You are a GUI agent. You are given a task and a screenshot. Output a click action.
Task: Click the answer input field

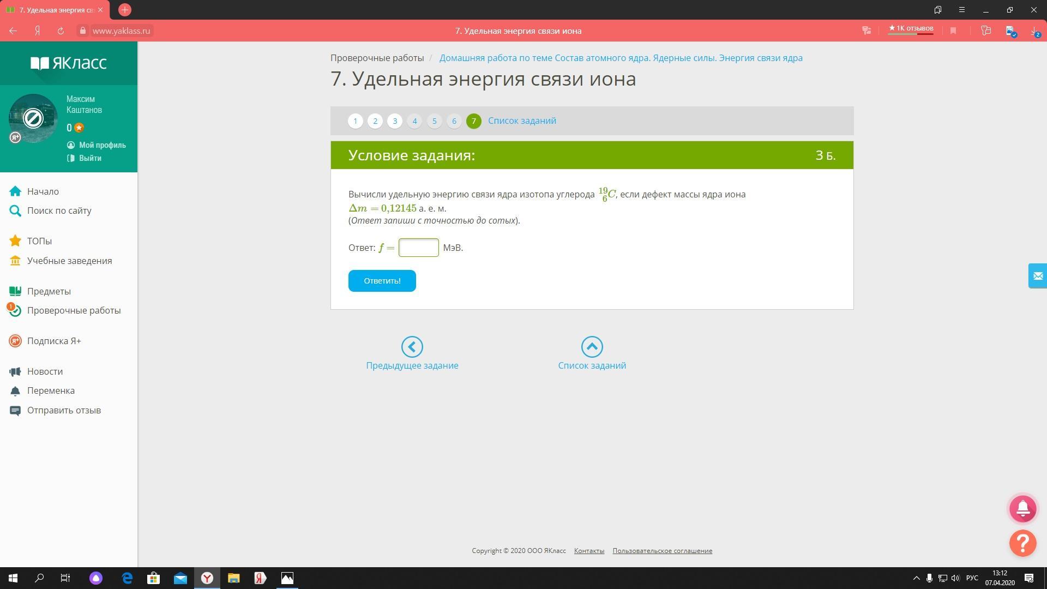[418, 248]
